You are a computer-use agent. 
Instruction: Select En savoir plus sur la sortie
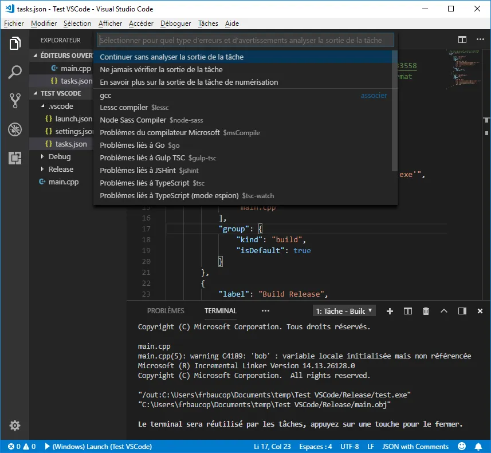click(x=243, y=82)
